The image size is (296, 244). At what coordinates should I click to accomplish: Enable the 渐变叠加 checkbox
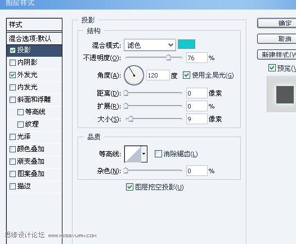coord(12,161)
